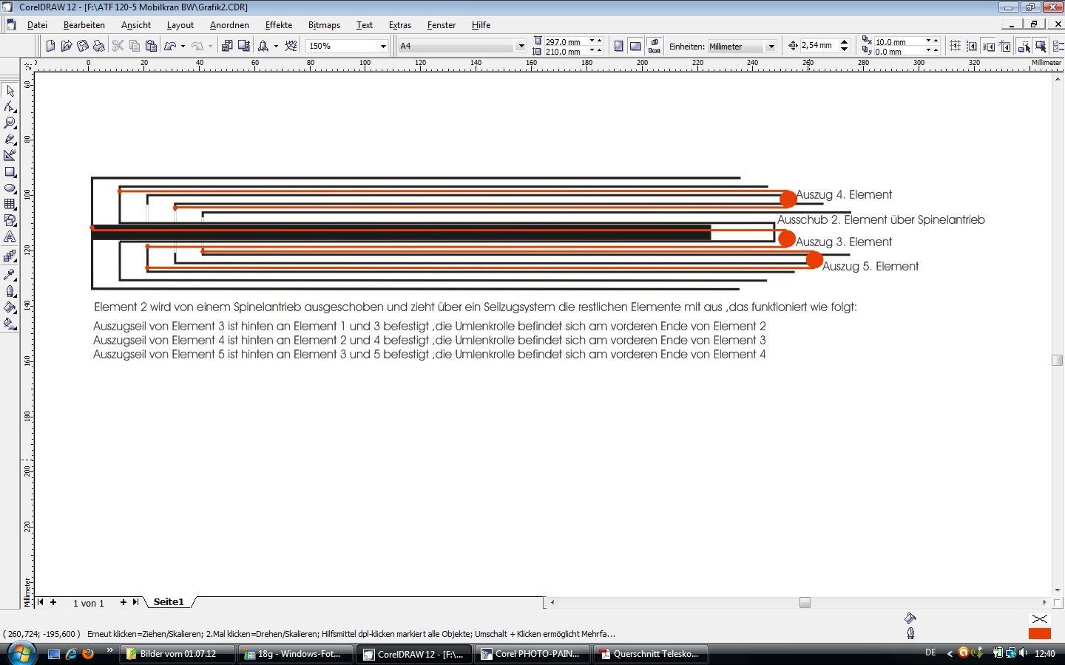Select the Text tool
Viewport: 1065px width, 665px height.
pos(10,237)
